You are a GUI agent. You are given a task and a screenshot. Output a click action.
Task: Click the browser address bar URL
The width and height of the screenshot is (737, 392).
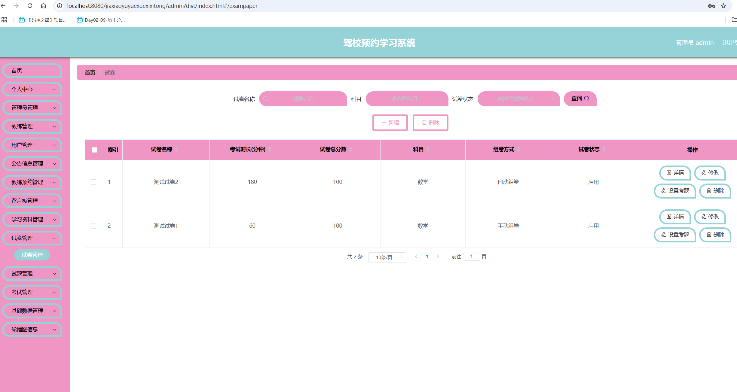[162, 6]
